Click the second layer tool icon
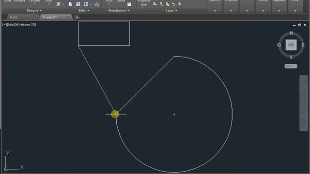The width and height of the screenshot is (310, 174). point(161,4)
